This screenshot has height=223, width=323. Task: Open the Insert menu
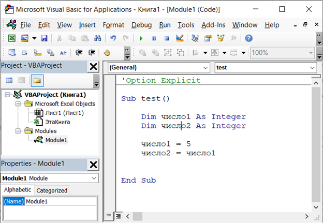point(87,25)
